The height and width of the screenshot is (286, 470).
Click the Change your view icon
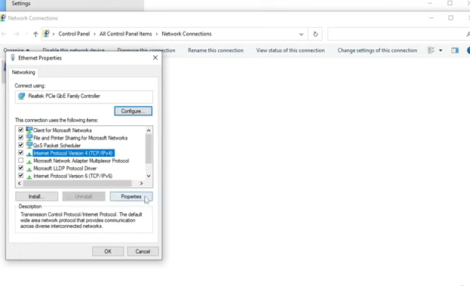pyautogui.click(x=431, y=51)
